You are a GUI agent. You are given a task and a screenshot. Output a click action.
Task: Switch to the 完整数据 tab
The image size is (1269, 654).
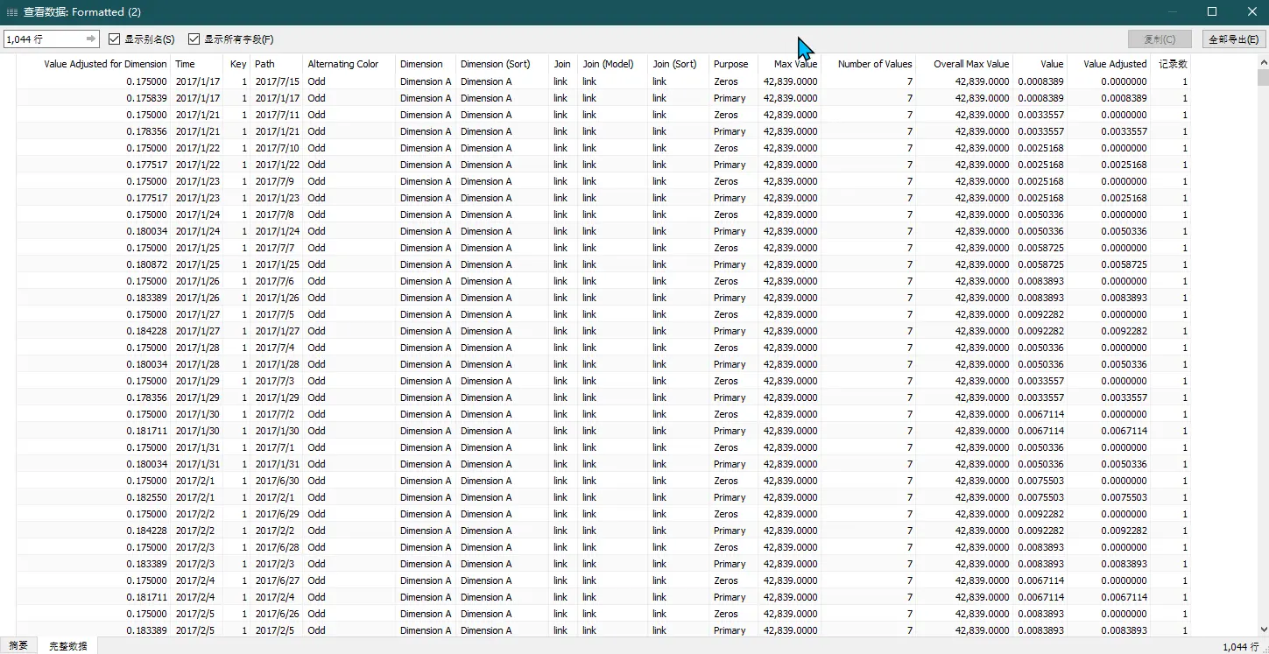click(67, 646)
